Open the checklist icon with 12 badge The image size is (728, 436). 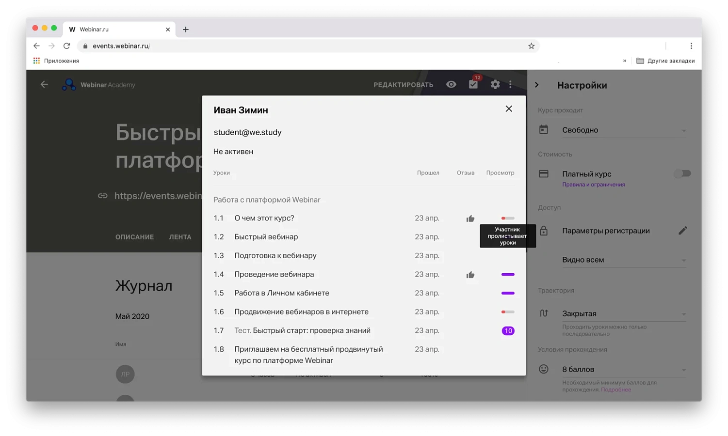click(473, 84)
